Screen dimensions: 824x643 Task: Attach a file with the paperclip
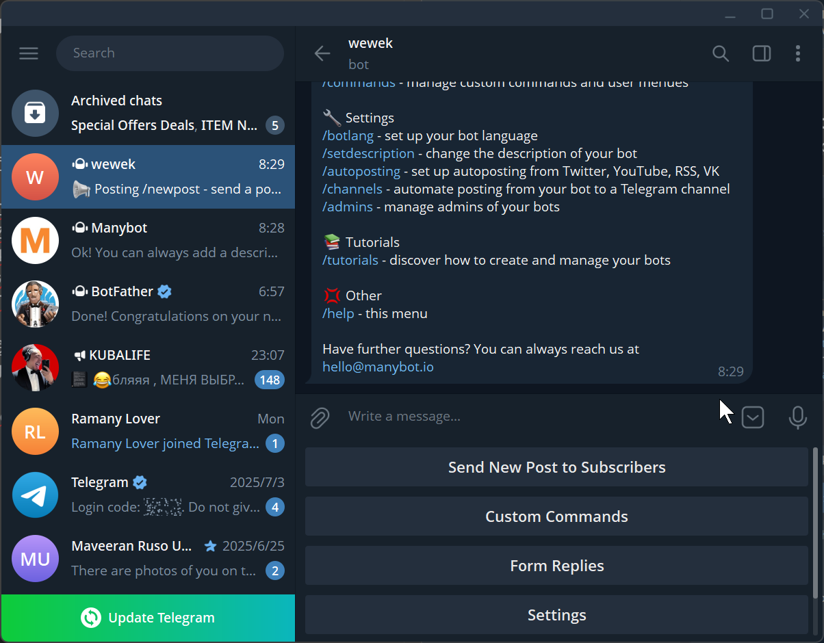320,417
